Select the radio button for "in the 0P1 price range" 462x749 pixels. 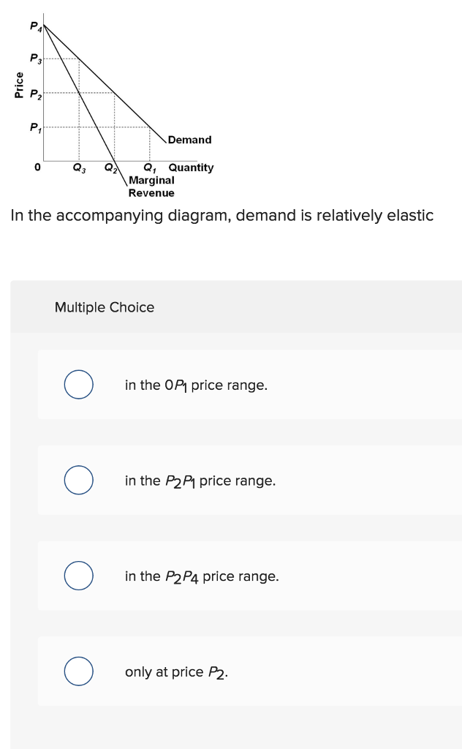[78, 385]
